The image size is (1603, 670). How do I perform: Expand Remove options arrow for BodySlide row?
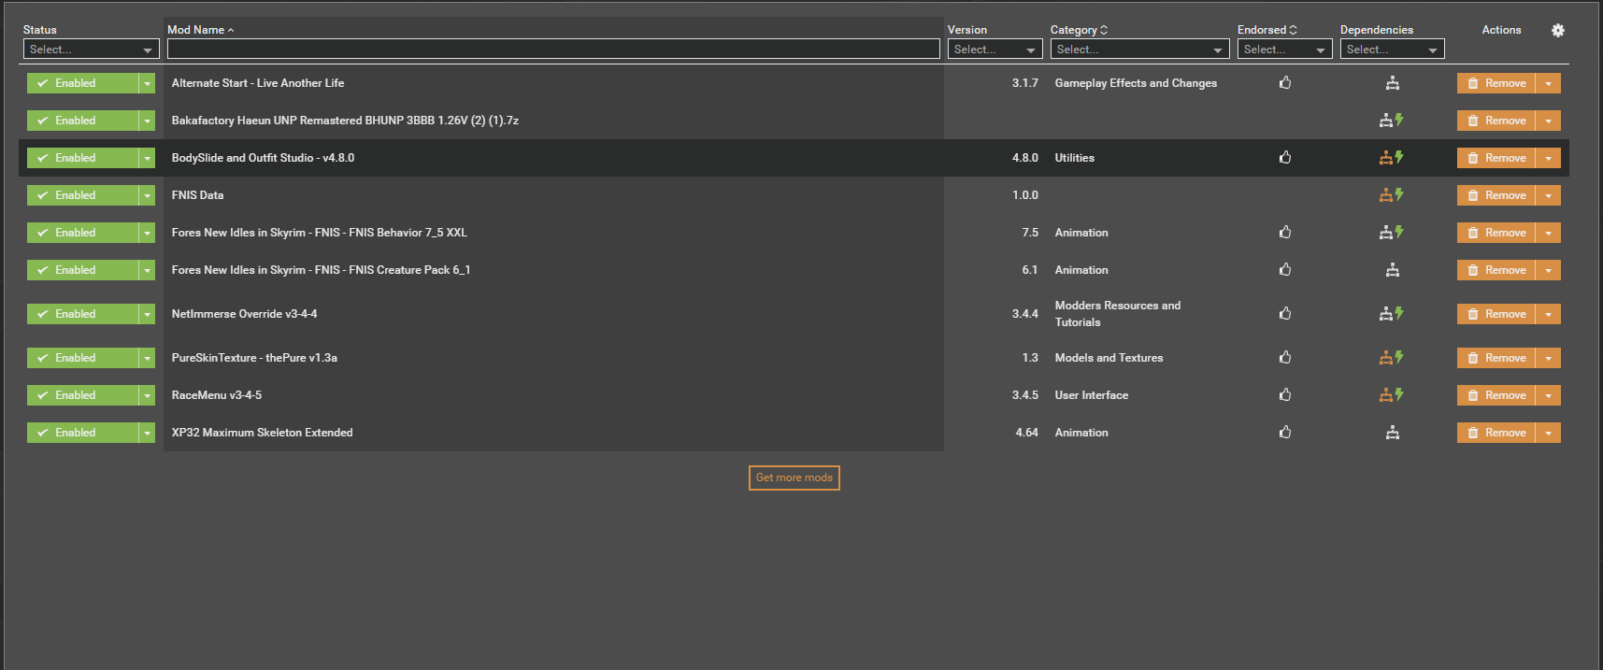point(1548,158)
